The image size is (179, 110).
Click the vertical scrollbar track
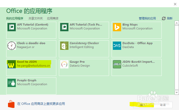tap(177, 57)
